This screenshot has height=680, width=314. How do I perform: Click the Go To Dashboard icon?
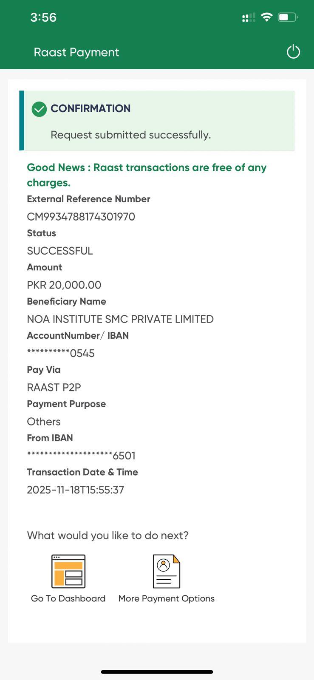(x=68, y=571)
